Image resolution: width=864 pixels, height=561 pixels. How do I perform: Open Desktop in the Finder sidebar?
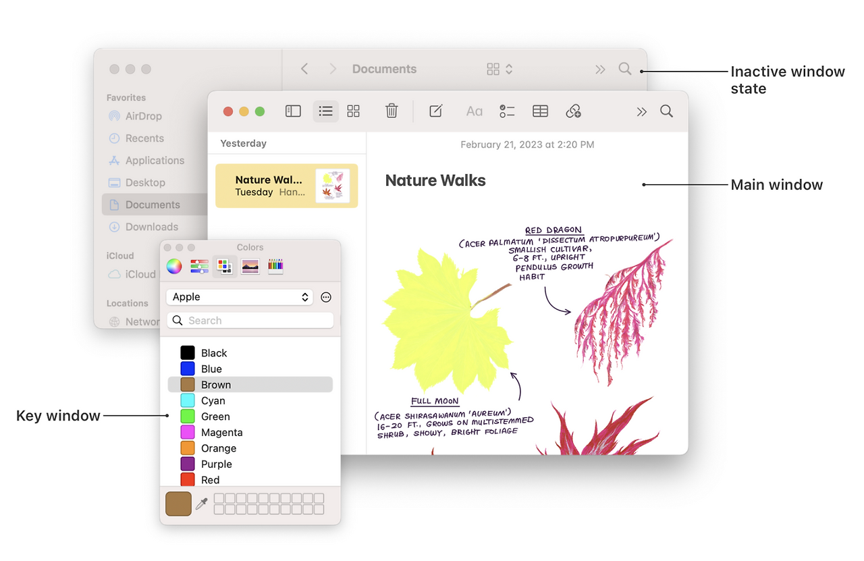point(137,183)
